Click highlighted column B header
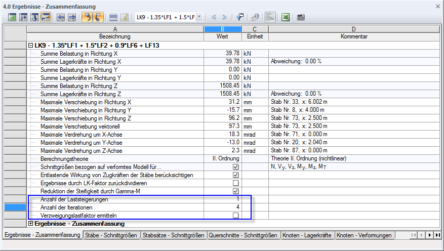The image size is (444, 251). [x=223, y=29]
